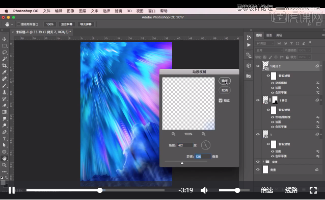Image resolution: width=325 pixels, height=200 pixels.
Task: Click zoom-in magnifier in blur dialog
Action: point(204,134)
